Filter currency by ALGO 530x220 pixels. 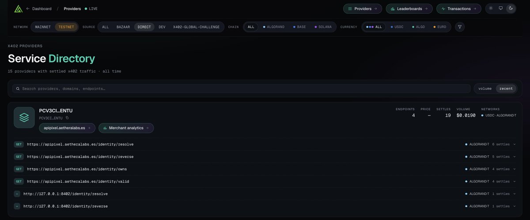coord(418,27)
